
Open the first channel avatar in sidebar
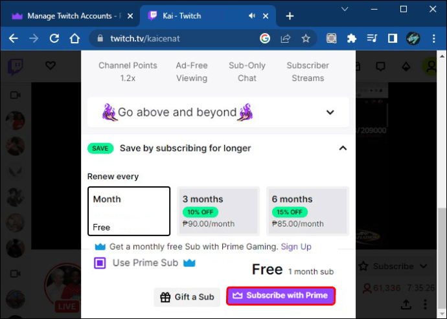click(15, 120)
